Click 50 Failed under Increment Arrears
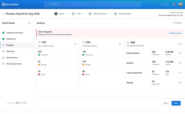Viewport: 185px width, 114px height. 86,73
